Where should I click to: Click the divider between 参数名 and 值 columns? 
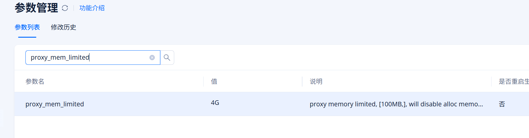point(204,81)
